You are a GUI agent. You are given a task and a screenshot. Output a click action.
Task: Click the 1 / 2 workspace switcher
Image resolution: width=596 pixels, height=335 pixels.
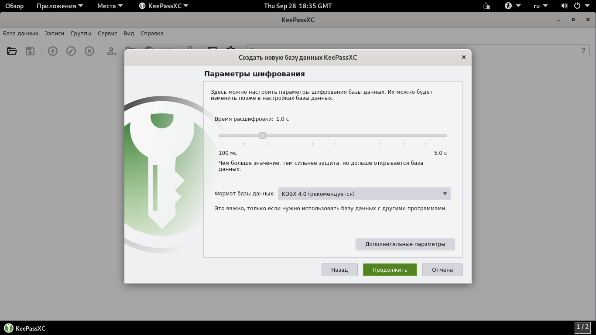point(582,327)
